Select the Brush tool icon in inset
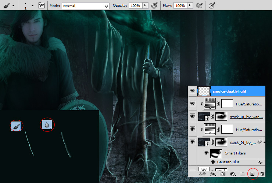Viewport: 272px width, 183px height. [x=16, y=126]
